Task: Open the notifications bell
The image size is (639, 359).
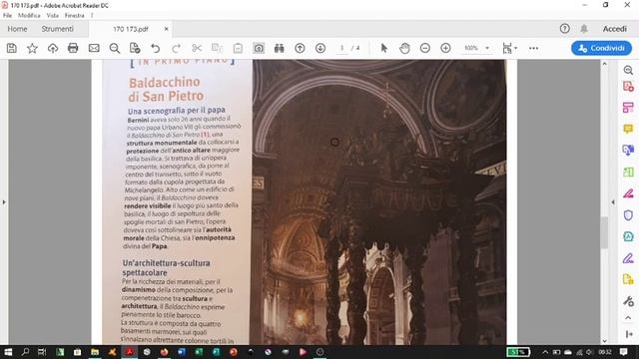Action: point(584,29)
